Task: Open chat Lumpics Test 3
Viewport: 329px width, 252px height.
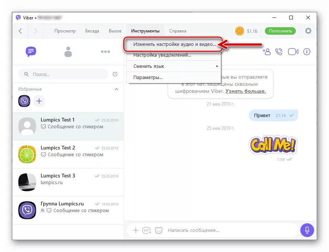Action: [x=68, y=182]
